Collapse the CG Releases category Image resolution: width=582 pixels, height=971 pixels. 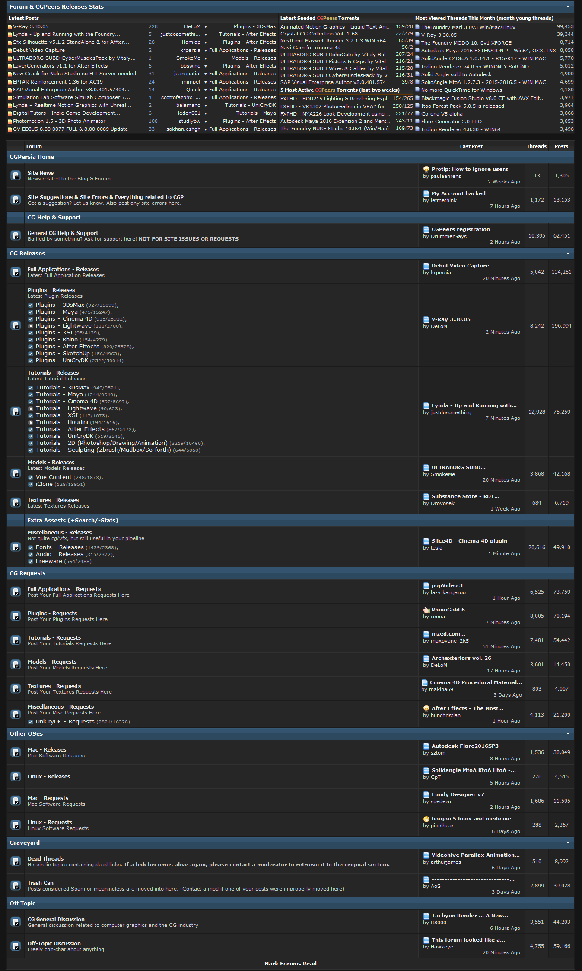tap(568, 253)
